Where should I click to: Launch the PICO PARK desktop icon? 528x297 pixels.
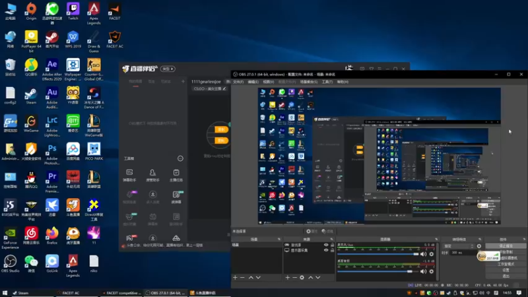coord(94,152)
